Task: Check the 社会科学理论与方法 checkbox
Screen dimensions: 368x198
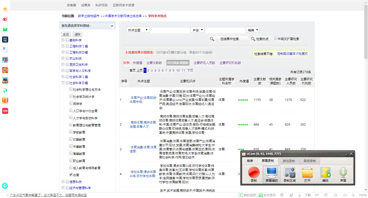Action: click(71, 89)
